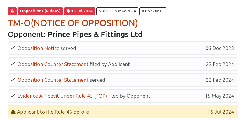Click checkmark next to Opposition Counter Statement served
The image size is (248, 127).
click(13, 80)
